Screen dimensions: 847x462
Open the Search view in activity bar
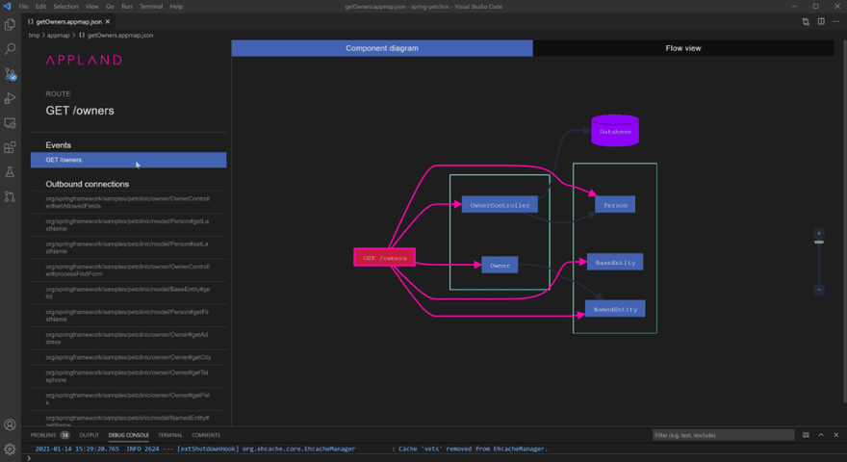pos(10,49)
